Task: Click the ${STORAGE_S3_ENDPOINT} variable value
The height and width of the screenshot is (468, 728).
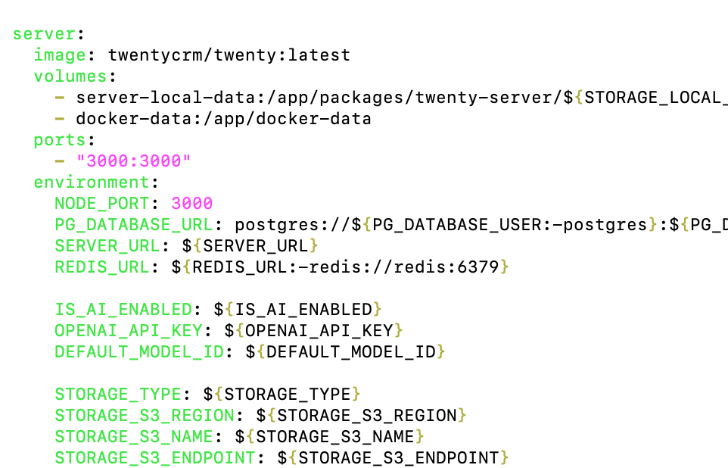Action: point(393,458)
